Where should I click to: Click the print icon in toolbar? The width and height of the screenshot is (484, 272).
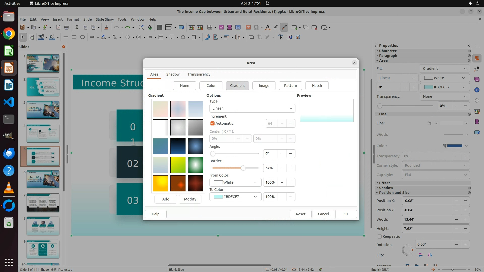click(x=67, y=27)
